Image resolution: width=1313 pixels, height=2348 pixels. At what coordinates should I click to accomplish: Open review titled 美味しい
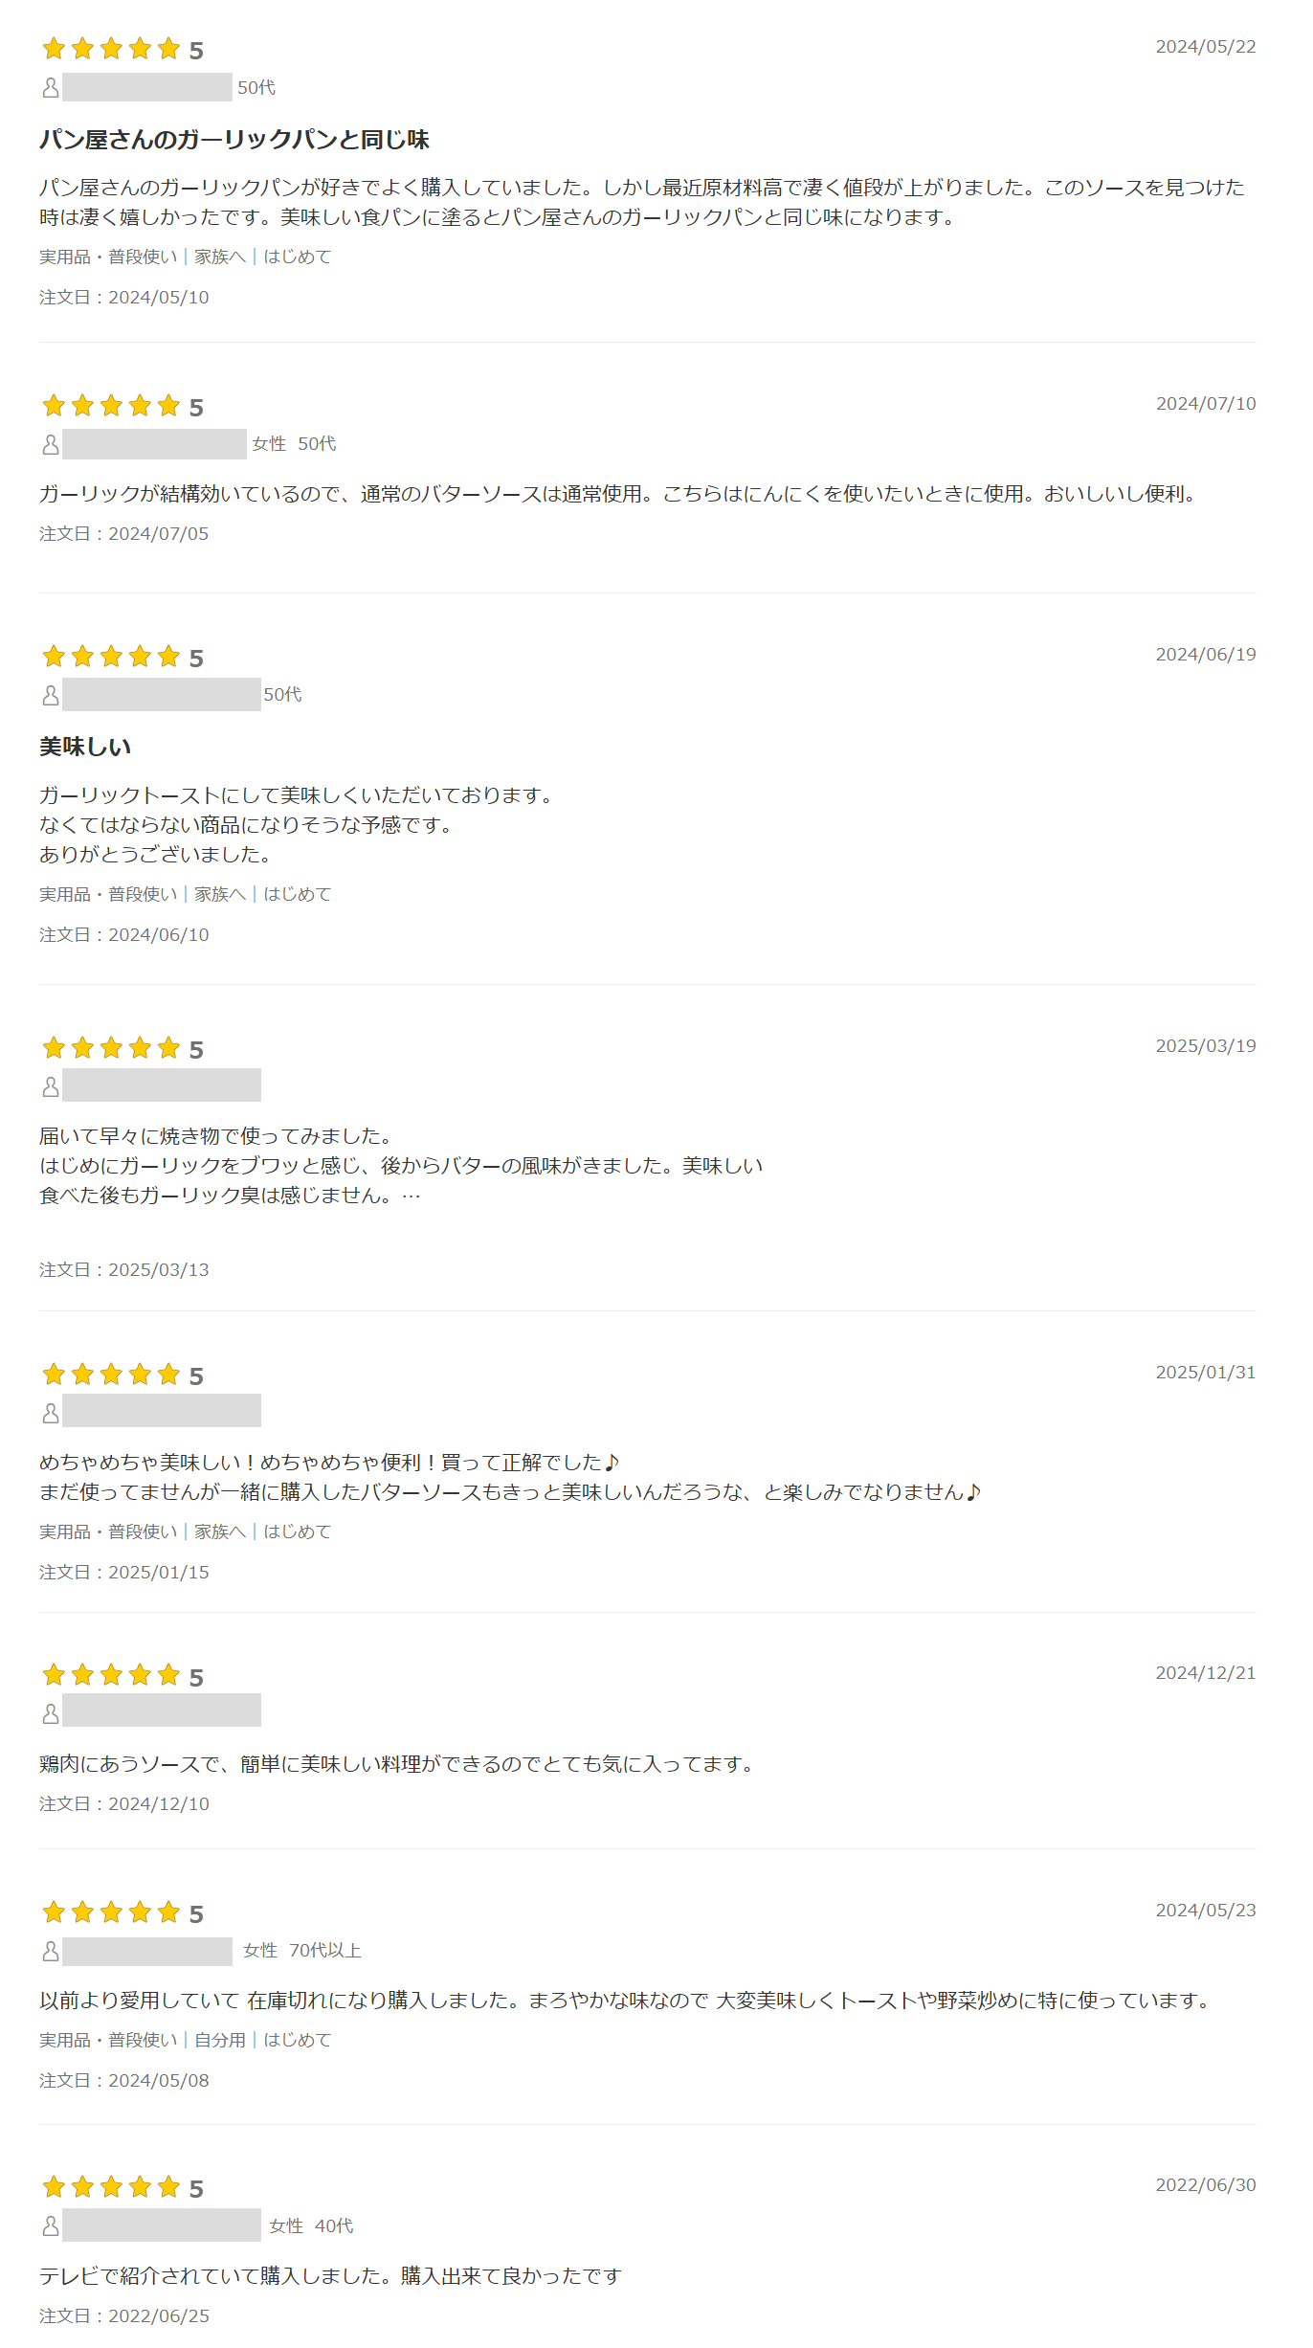coord(85,747)
